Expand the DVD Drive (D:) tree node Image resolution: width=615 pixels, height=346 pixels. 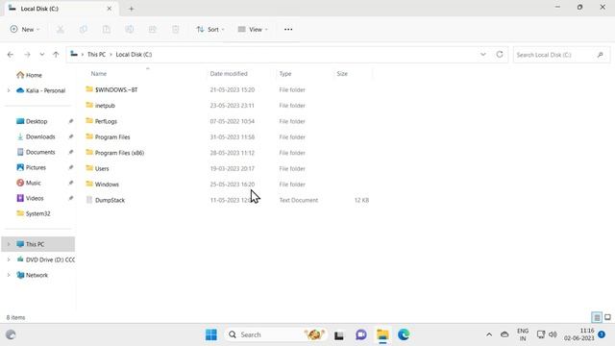point(9,259)
